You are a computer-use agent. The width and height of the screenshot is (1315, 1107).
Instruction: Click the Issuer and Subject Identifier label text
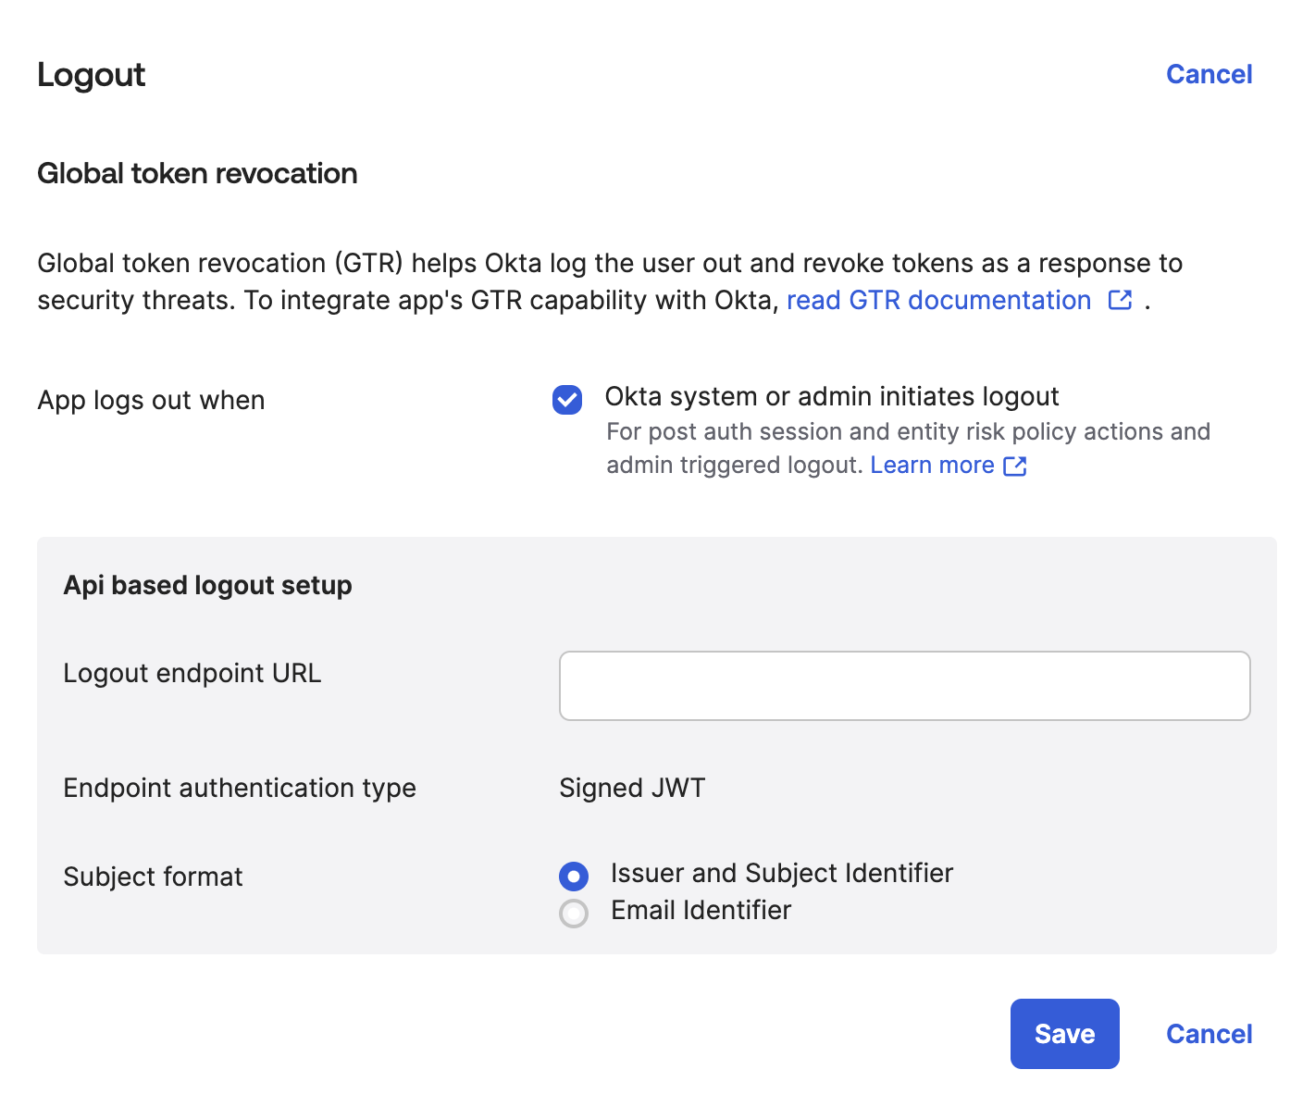[781, 874]
